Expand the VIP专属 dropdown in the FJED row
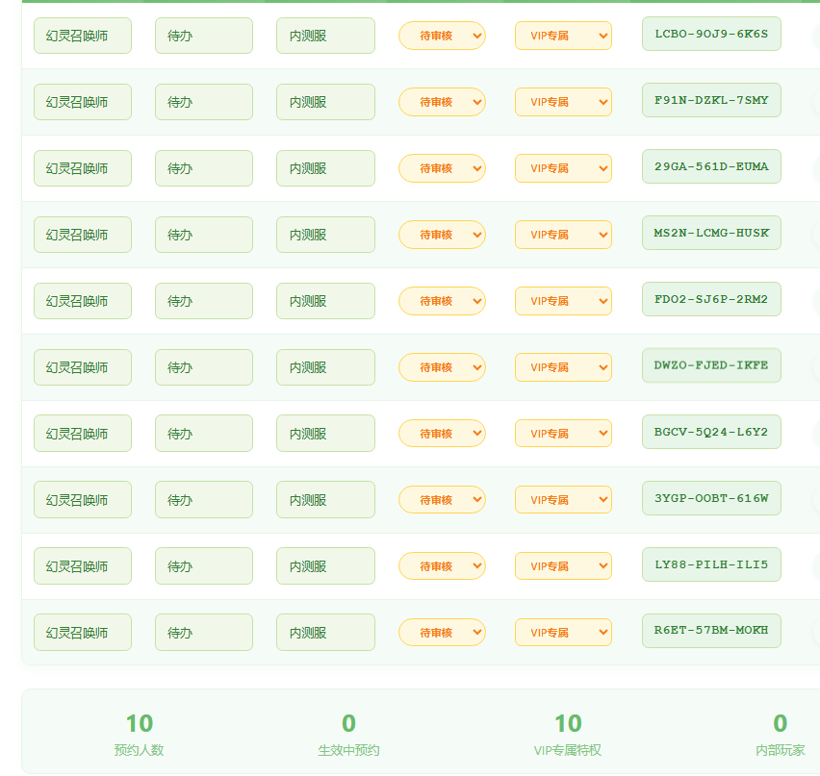The width and height of the screenshot is (820, 776). [x=563, y=367]
